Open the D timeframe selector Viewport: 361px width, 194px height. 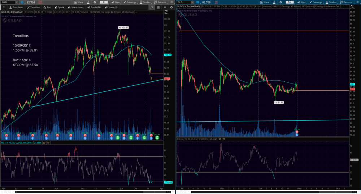[104, 2]
